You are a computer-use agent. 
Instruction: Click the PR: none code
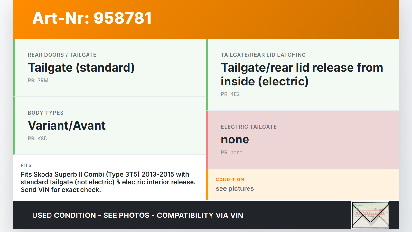(x=232, y=152)
